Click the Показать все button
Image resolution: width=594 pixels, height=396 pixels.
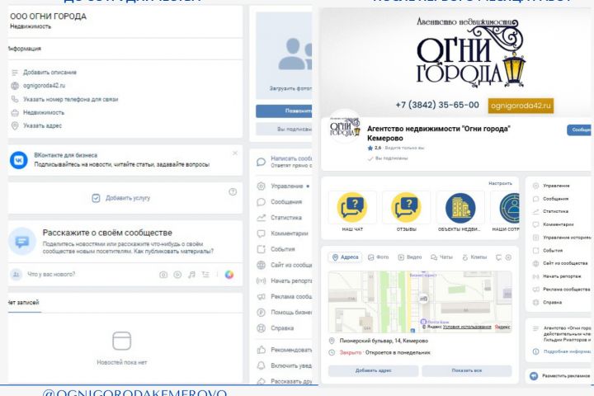pyautogui.click(x=467, y=370)
